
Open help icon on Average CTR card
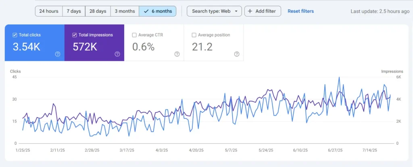click(177, 54)
